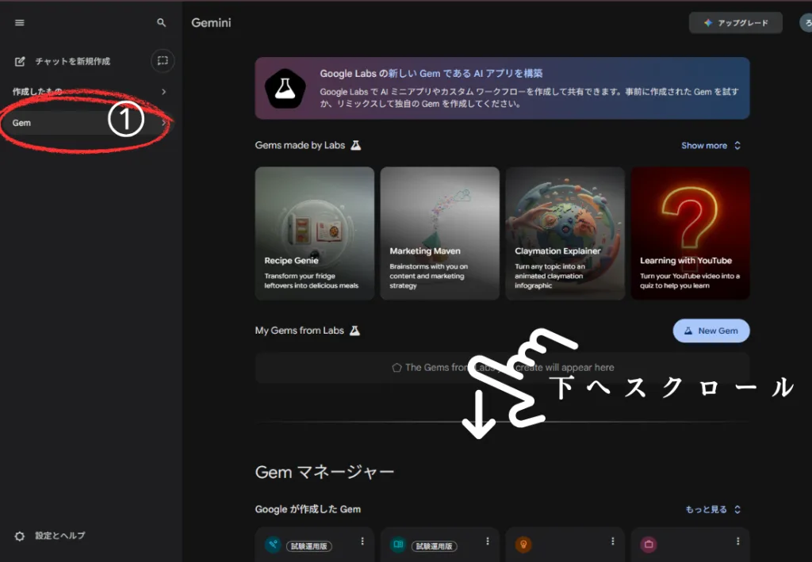Open three-dot menu on the fourth Gem card

pos(737,541)
